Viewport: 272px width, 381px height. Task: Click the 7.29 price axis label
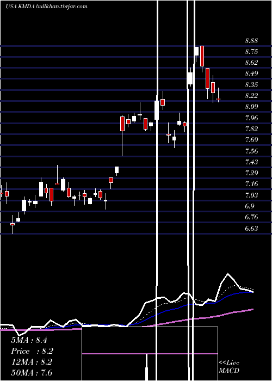pyautogui.click(x=251, y=173)
